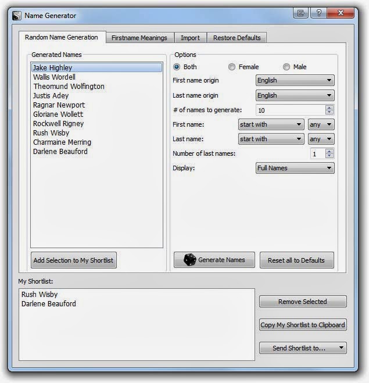369x383 pixels.
Task: Open the Import tab
Action: [190, 38]
